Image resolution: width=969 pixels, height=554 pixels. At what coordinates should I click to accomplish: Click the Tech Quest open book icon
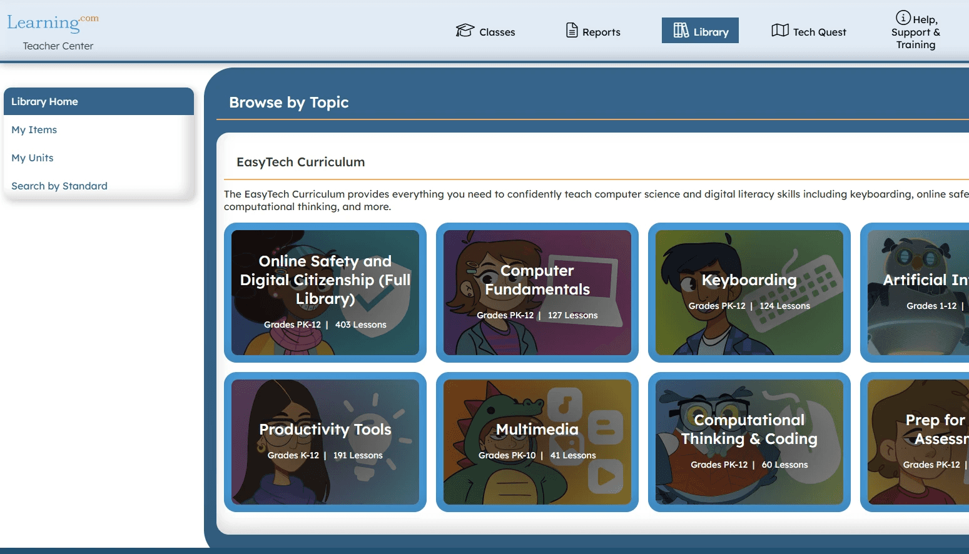[x=780, y=30]
